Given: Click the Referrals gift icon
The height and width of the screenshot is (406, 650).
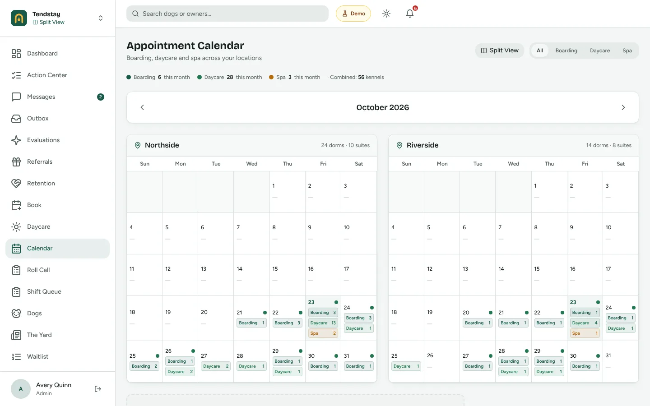Looking at the screenshot, I should pyautogui.click(x=16, y=162).
